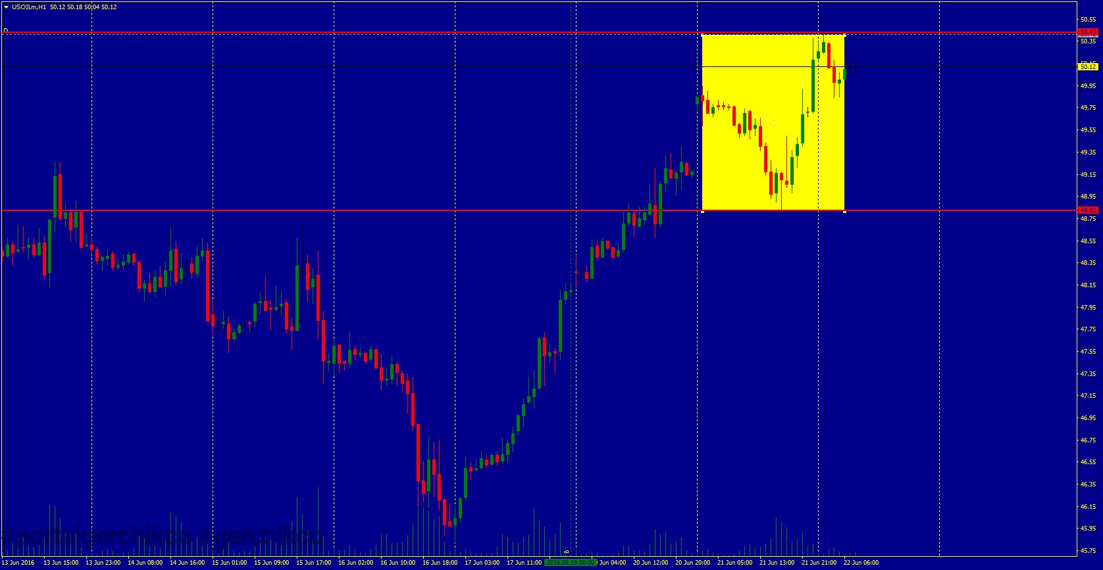Open the dropdown arrow beside USOILm,H1
The width and height of the screenshot is (1103, 570).
point(6,7)
